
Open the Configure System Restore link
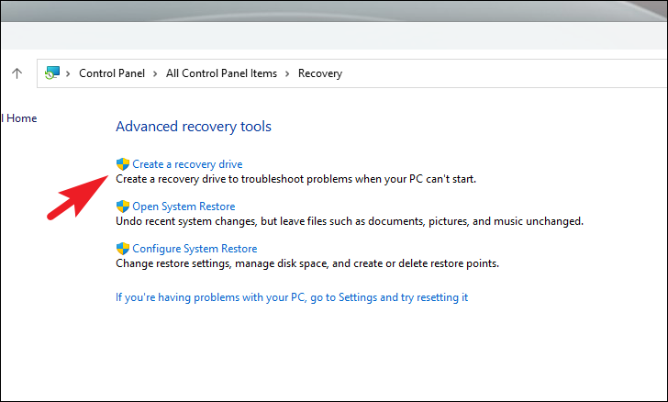[195, 249]
